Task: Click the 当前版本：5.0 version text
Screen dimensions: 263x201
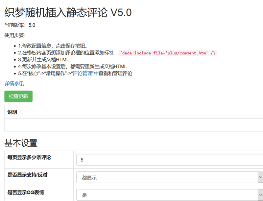Action: (x=20, y=25)
